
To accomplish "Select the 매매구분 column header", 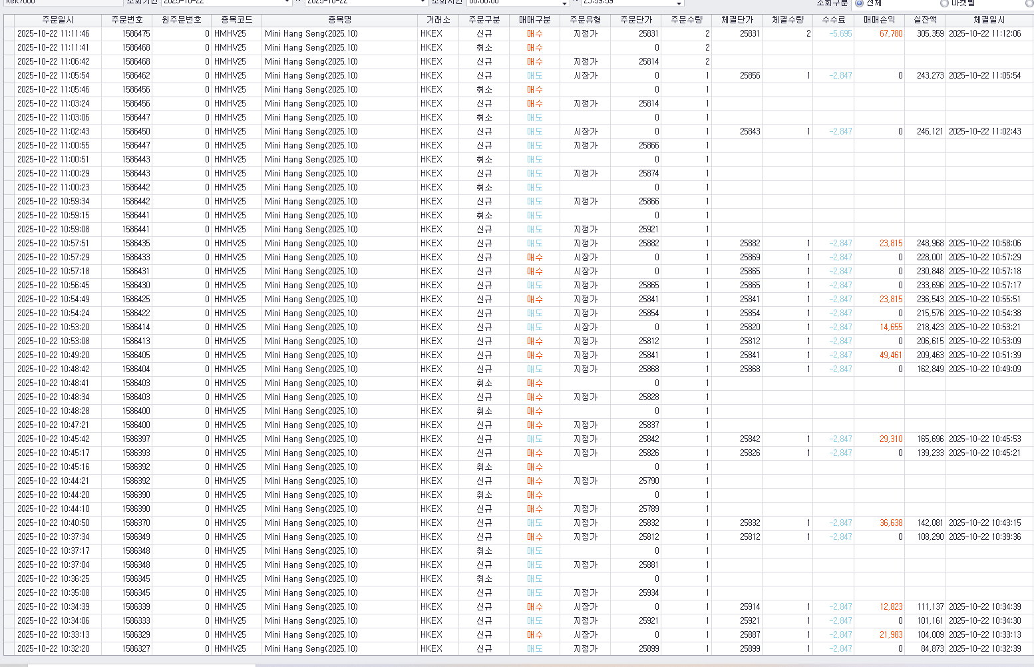I will [x=534, y=20].
